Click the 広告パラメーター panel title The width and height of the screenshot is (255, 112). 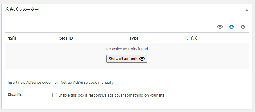[x=22, y=10]
